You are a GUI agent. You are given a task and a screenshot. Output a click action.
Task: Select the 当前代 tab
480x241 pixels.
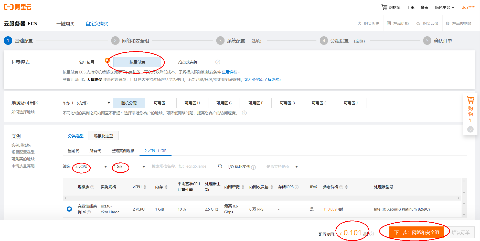click(73, 151)
